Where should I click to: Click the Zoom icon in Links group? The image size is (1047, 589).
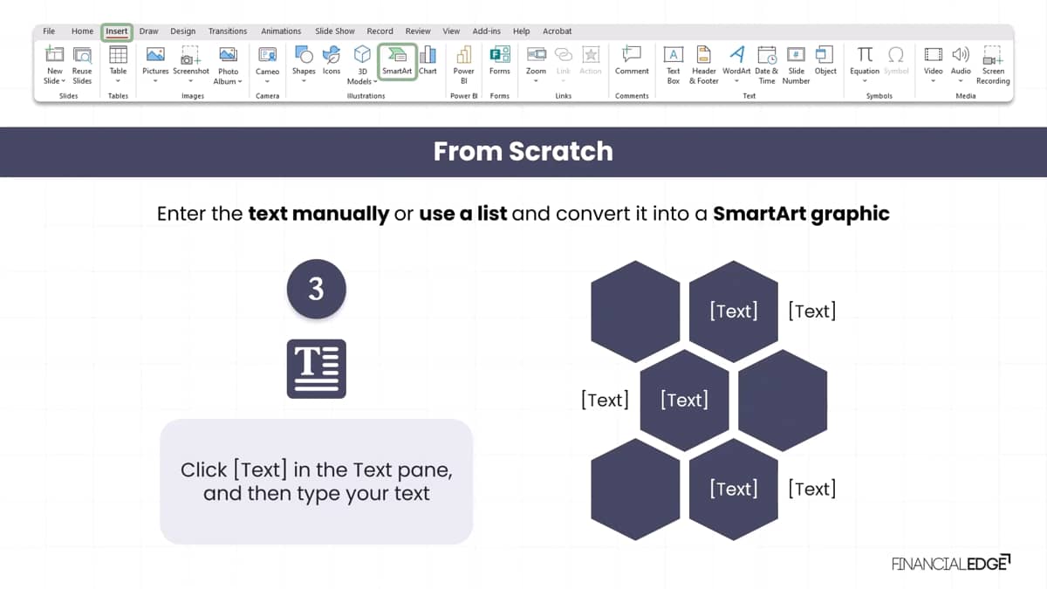pyautogui.click(x=537, y=55)
